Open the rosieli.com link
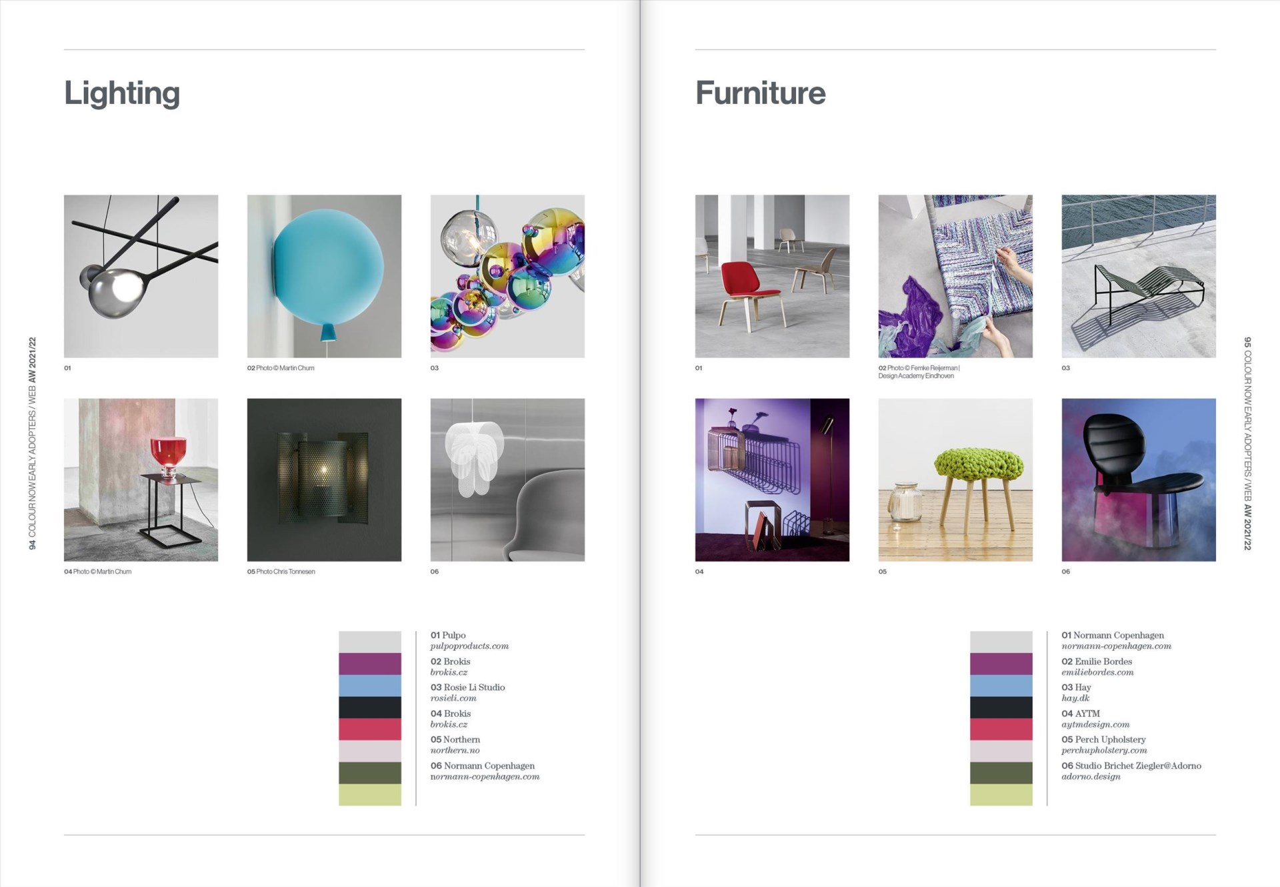The height and width of the screenshot is (887, 1280). tap(453, 698)
